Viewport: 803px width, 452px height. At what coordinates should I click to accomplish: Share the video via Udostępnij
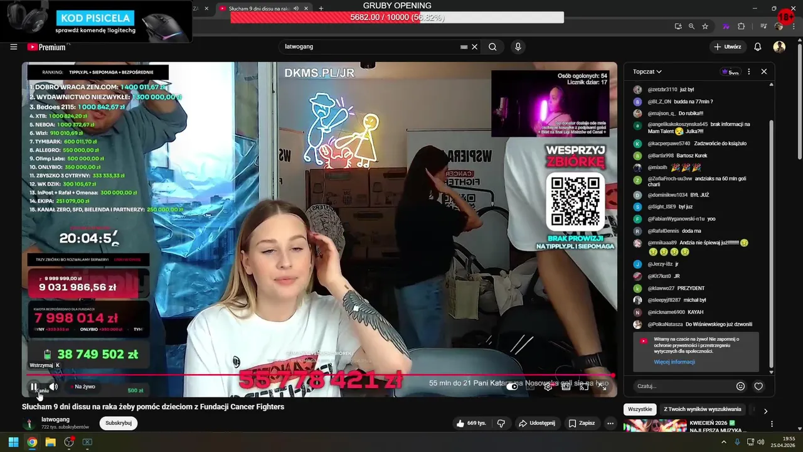[x=538, y=423]
